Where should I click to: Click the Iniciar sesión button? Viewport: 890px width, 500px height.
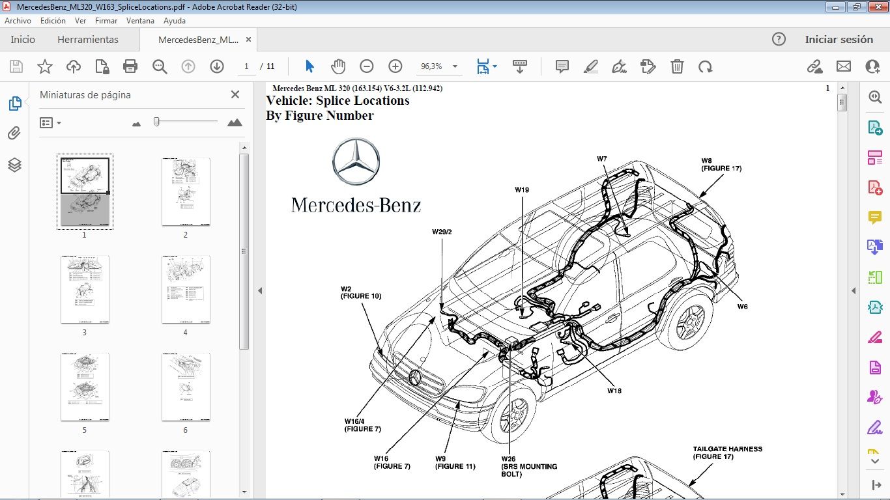(x=840, y=39)
